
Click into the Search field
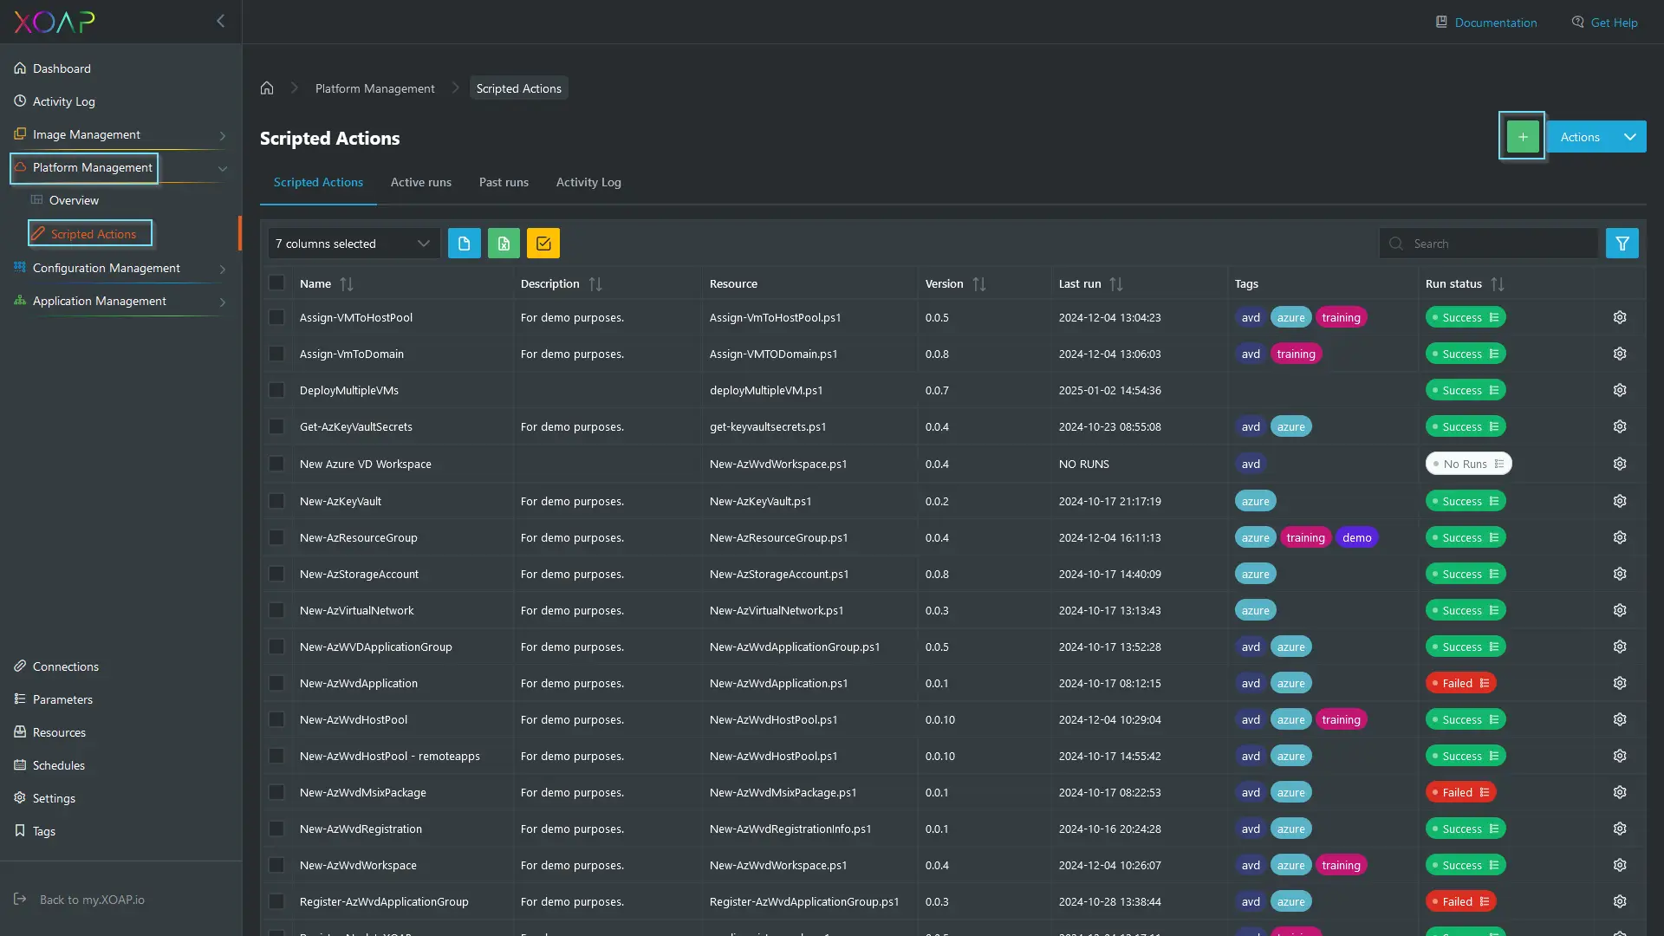click(x=1489, y=244)
